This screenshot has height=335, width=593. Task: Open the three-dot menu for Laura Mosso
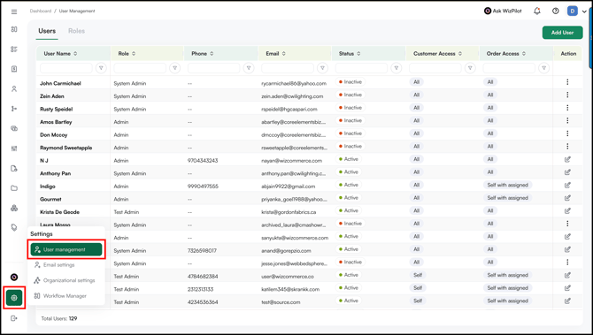(567, 224)
